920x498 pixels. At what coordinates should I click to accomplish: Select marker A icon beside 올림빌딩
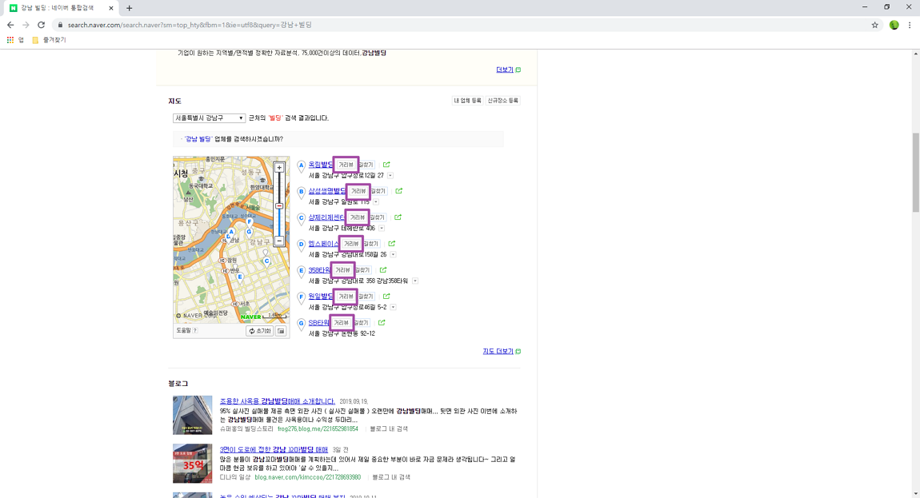(301, 166)
